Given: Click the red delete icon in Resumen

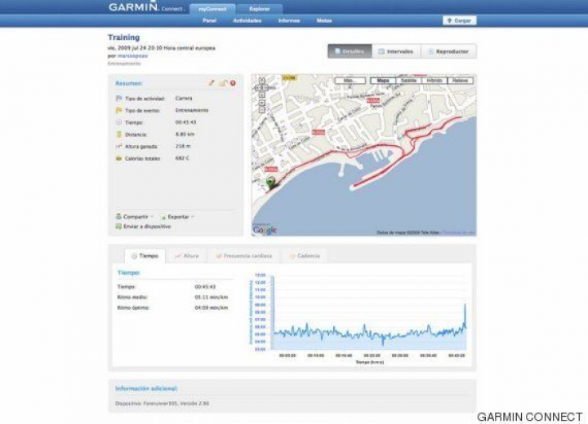Looking at the screenshot, I should 233,83.
